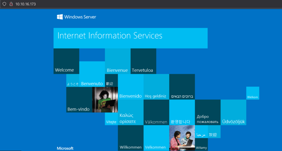This screenshot has height=151, width=282.
Task: Click the Benvenuto tile
Action: (x=92, y=74)
